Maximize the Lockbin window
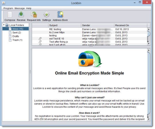This screenshot has height=129, width=155. 140,2
